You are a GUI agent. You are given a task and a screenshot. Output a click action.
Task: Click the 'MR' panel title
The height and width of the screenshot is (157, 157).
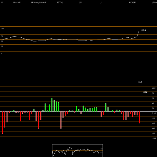[140, 82]
